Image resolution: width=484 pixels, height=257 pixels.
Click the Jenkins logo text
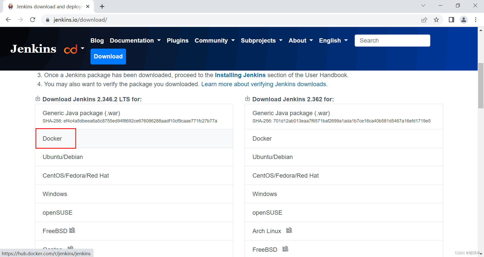33,49
